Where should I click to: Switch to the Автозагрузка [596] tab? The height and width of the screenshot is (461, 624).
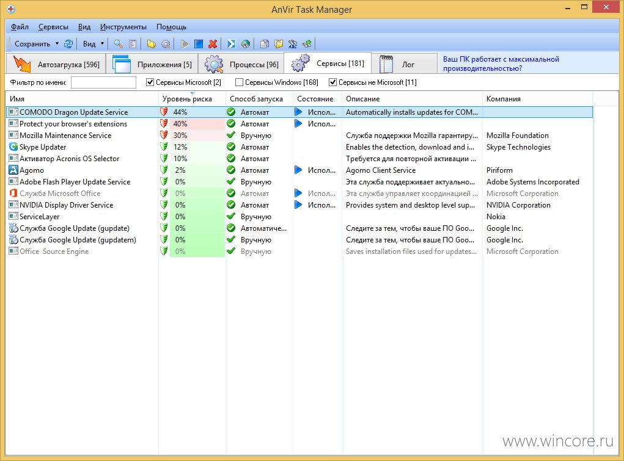tap(56, 64)
